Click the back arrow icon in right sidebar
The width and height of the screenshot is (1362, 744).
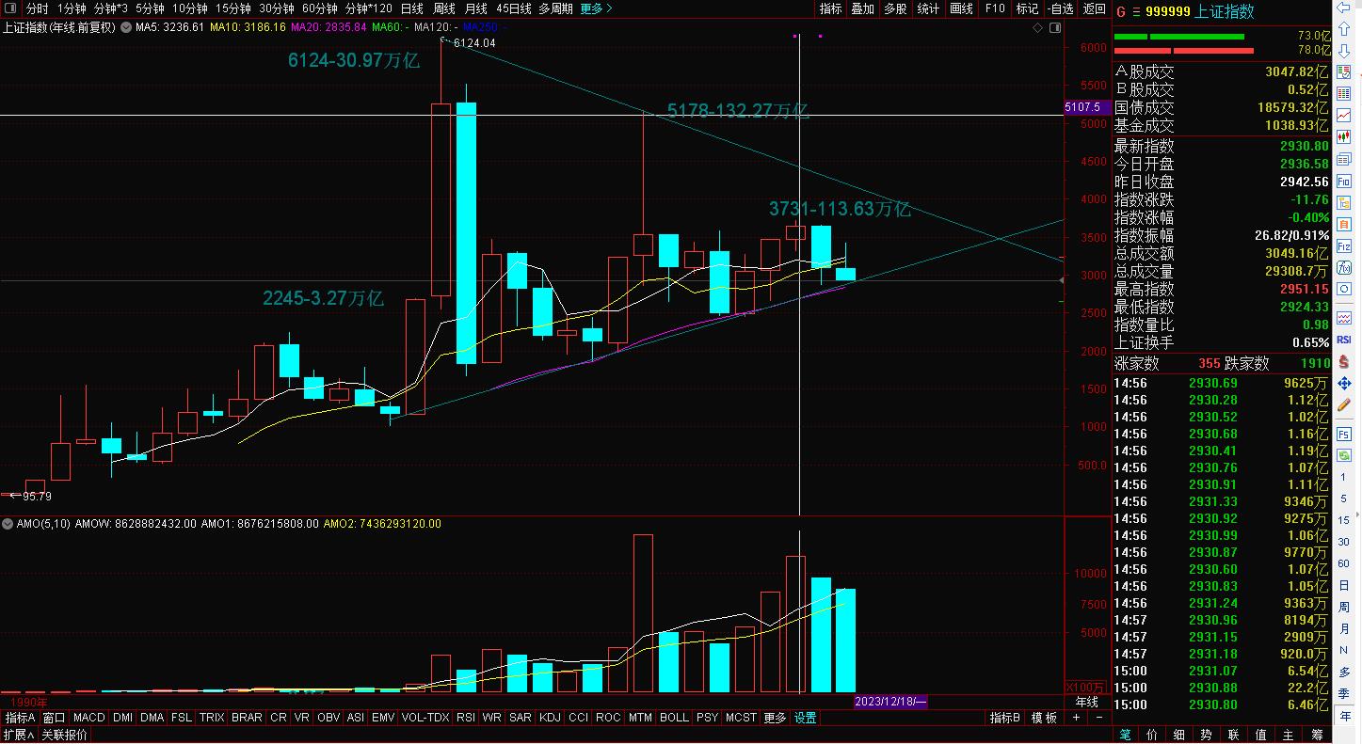tap(1343, 8)
